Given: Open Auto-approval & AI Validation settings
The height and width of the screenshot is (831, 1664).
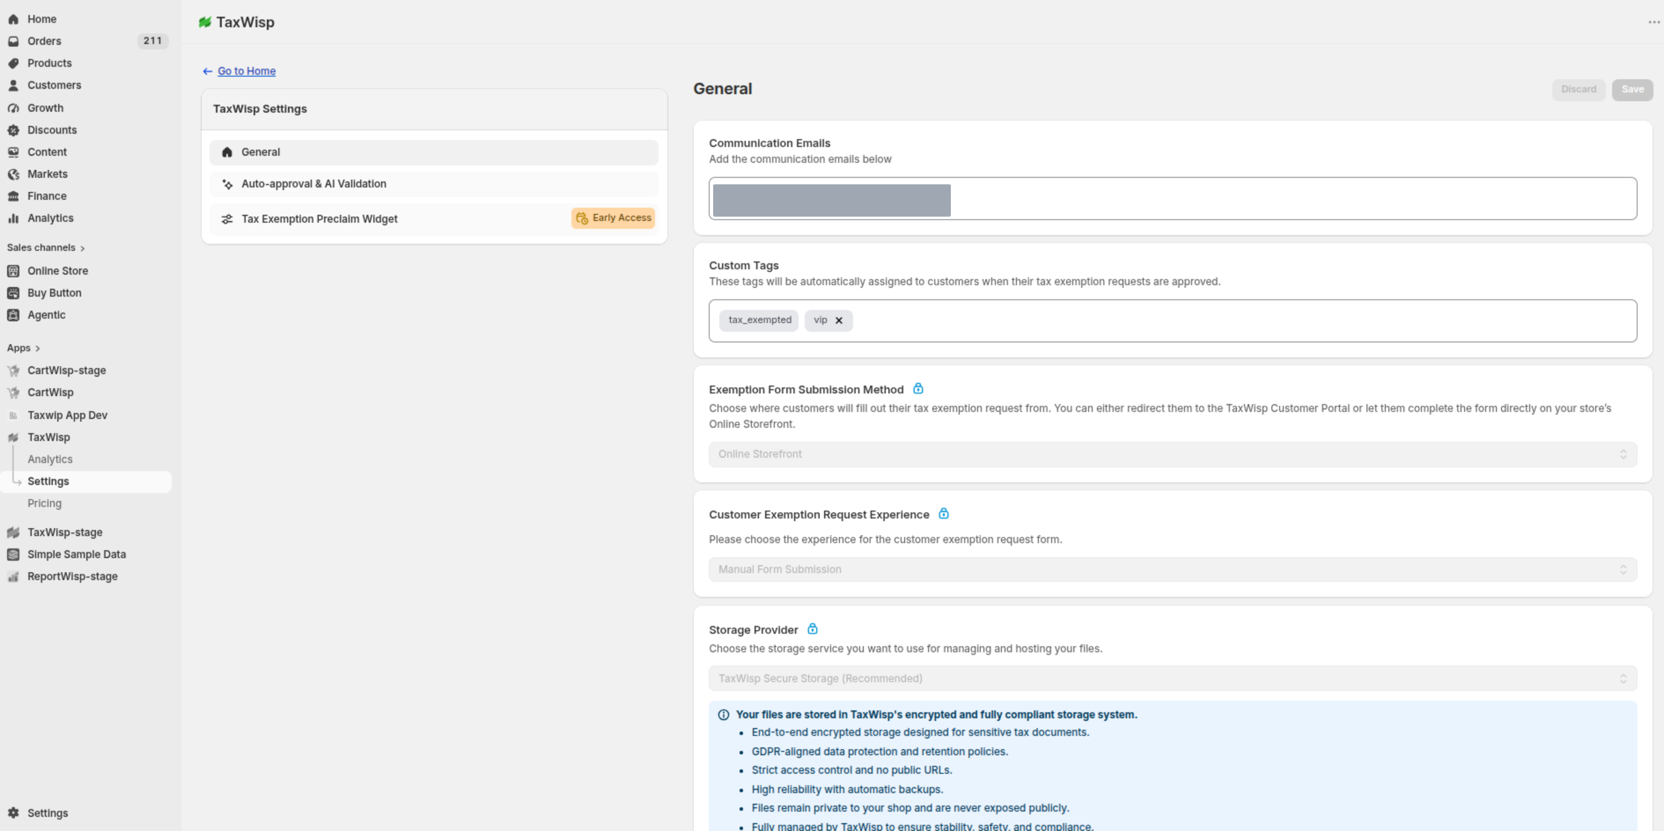Looking at the screenshot, I should [434, 184].
